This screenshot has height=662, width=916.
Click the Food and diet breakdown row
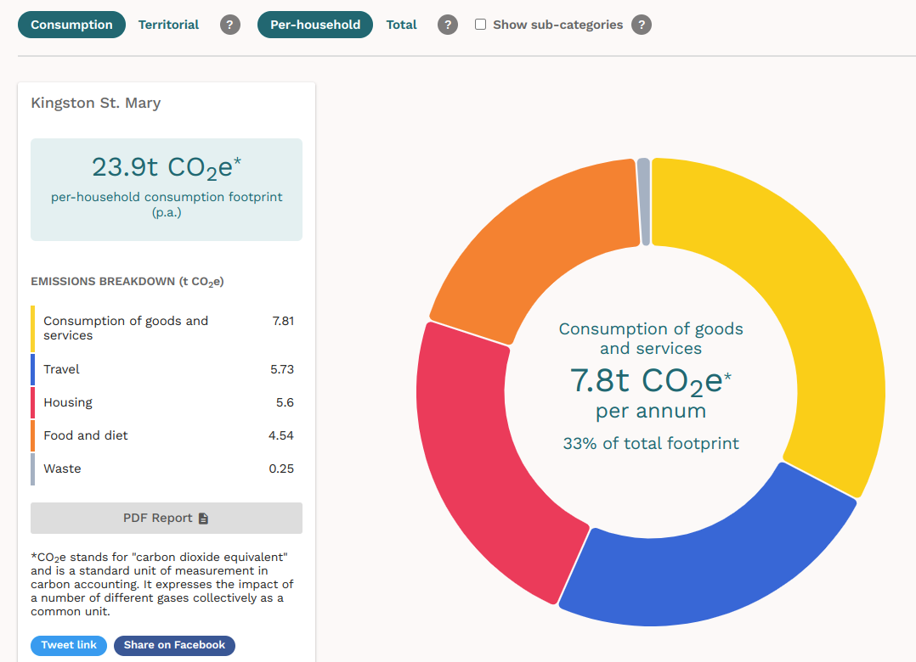click(166, 435)
